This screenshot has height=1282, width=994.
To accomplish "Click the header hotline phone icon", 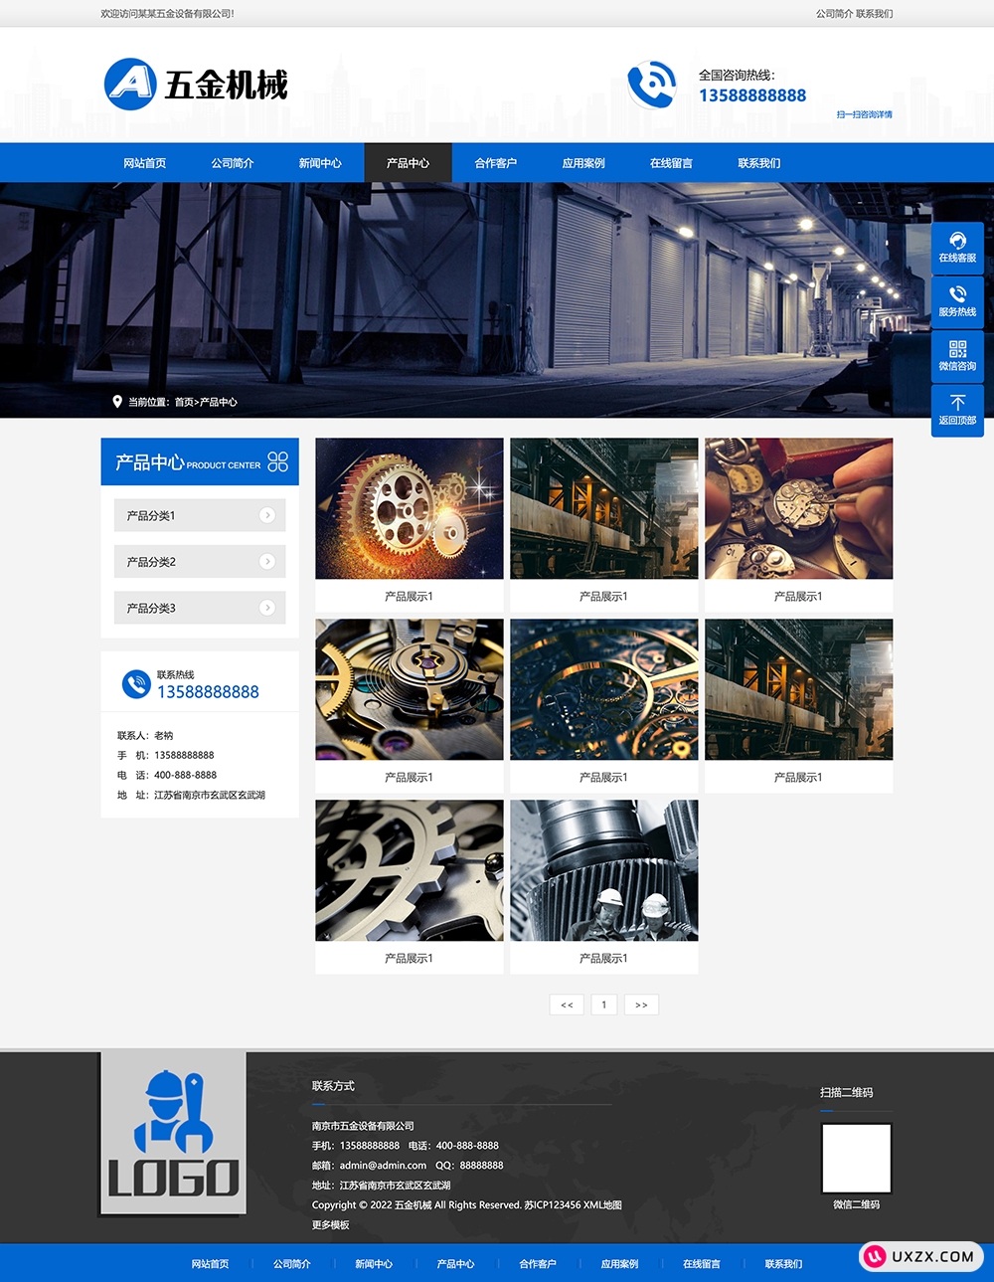I will tap(652, 85).
